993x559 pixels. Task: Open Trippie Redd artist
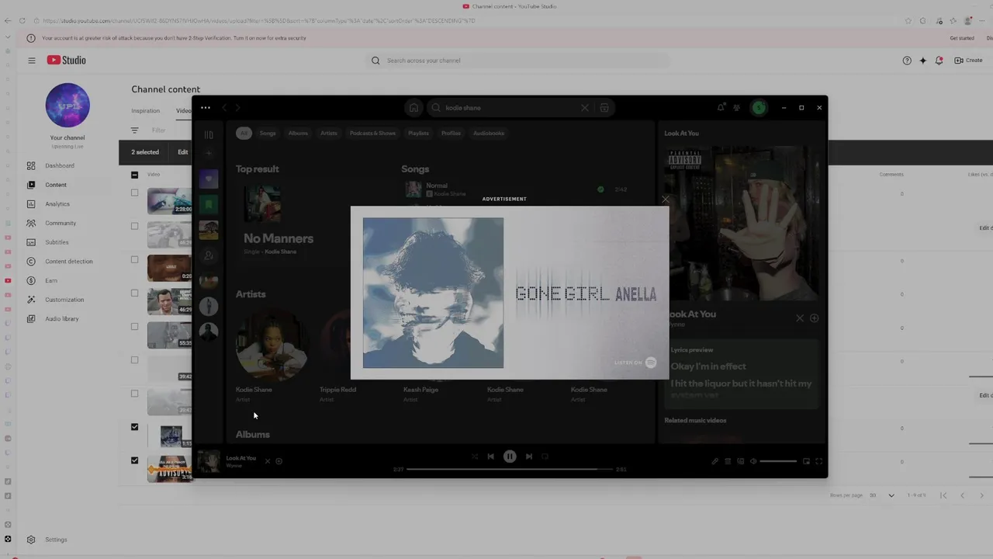(337, 390)
